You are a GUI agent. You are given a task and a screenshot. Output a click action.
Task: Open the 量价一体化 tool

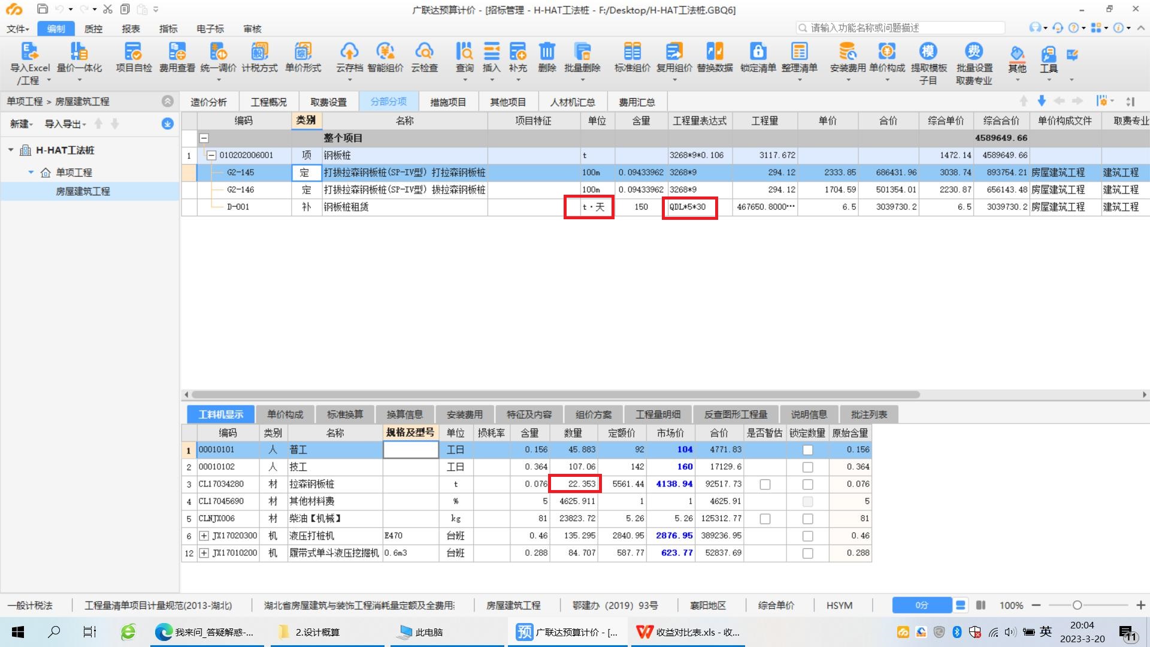coord(79,52)
